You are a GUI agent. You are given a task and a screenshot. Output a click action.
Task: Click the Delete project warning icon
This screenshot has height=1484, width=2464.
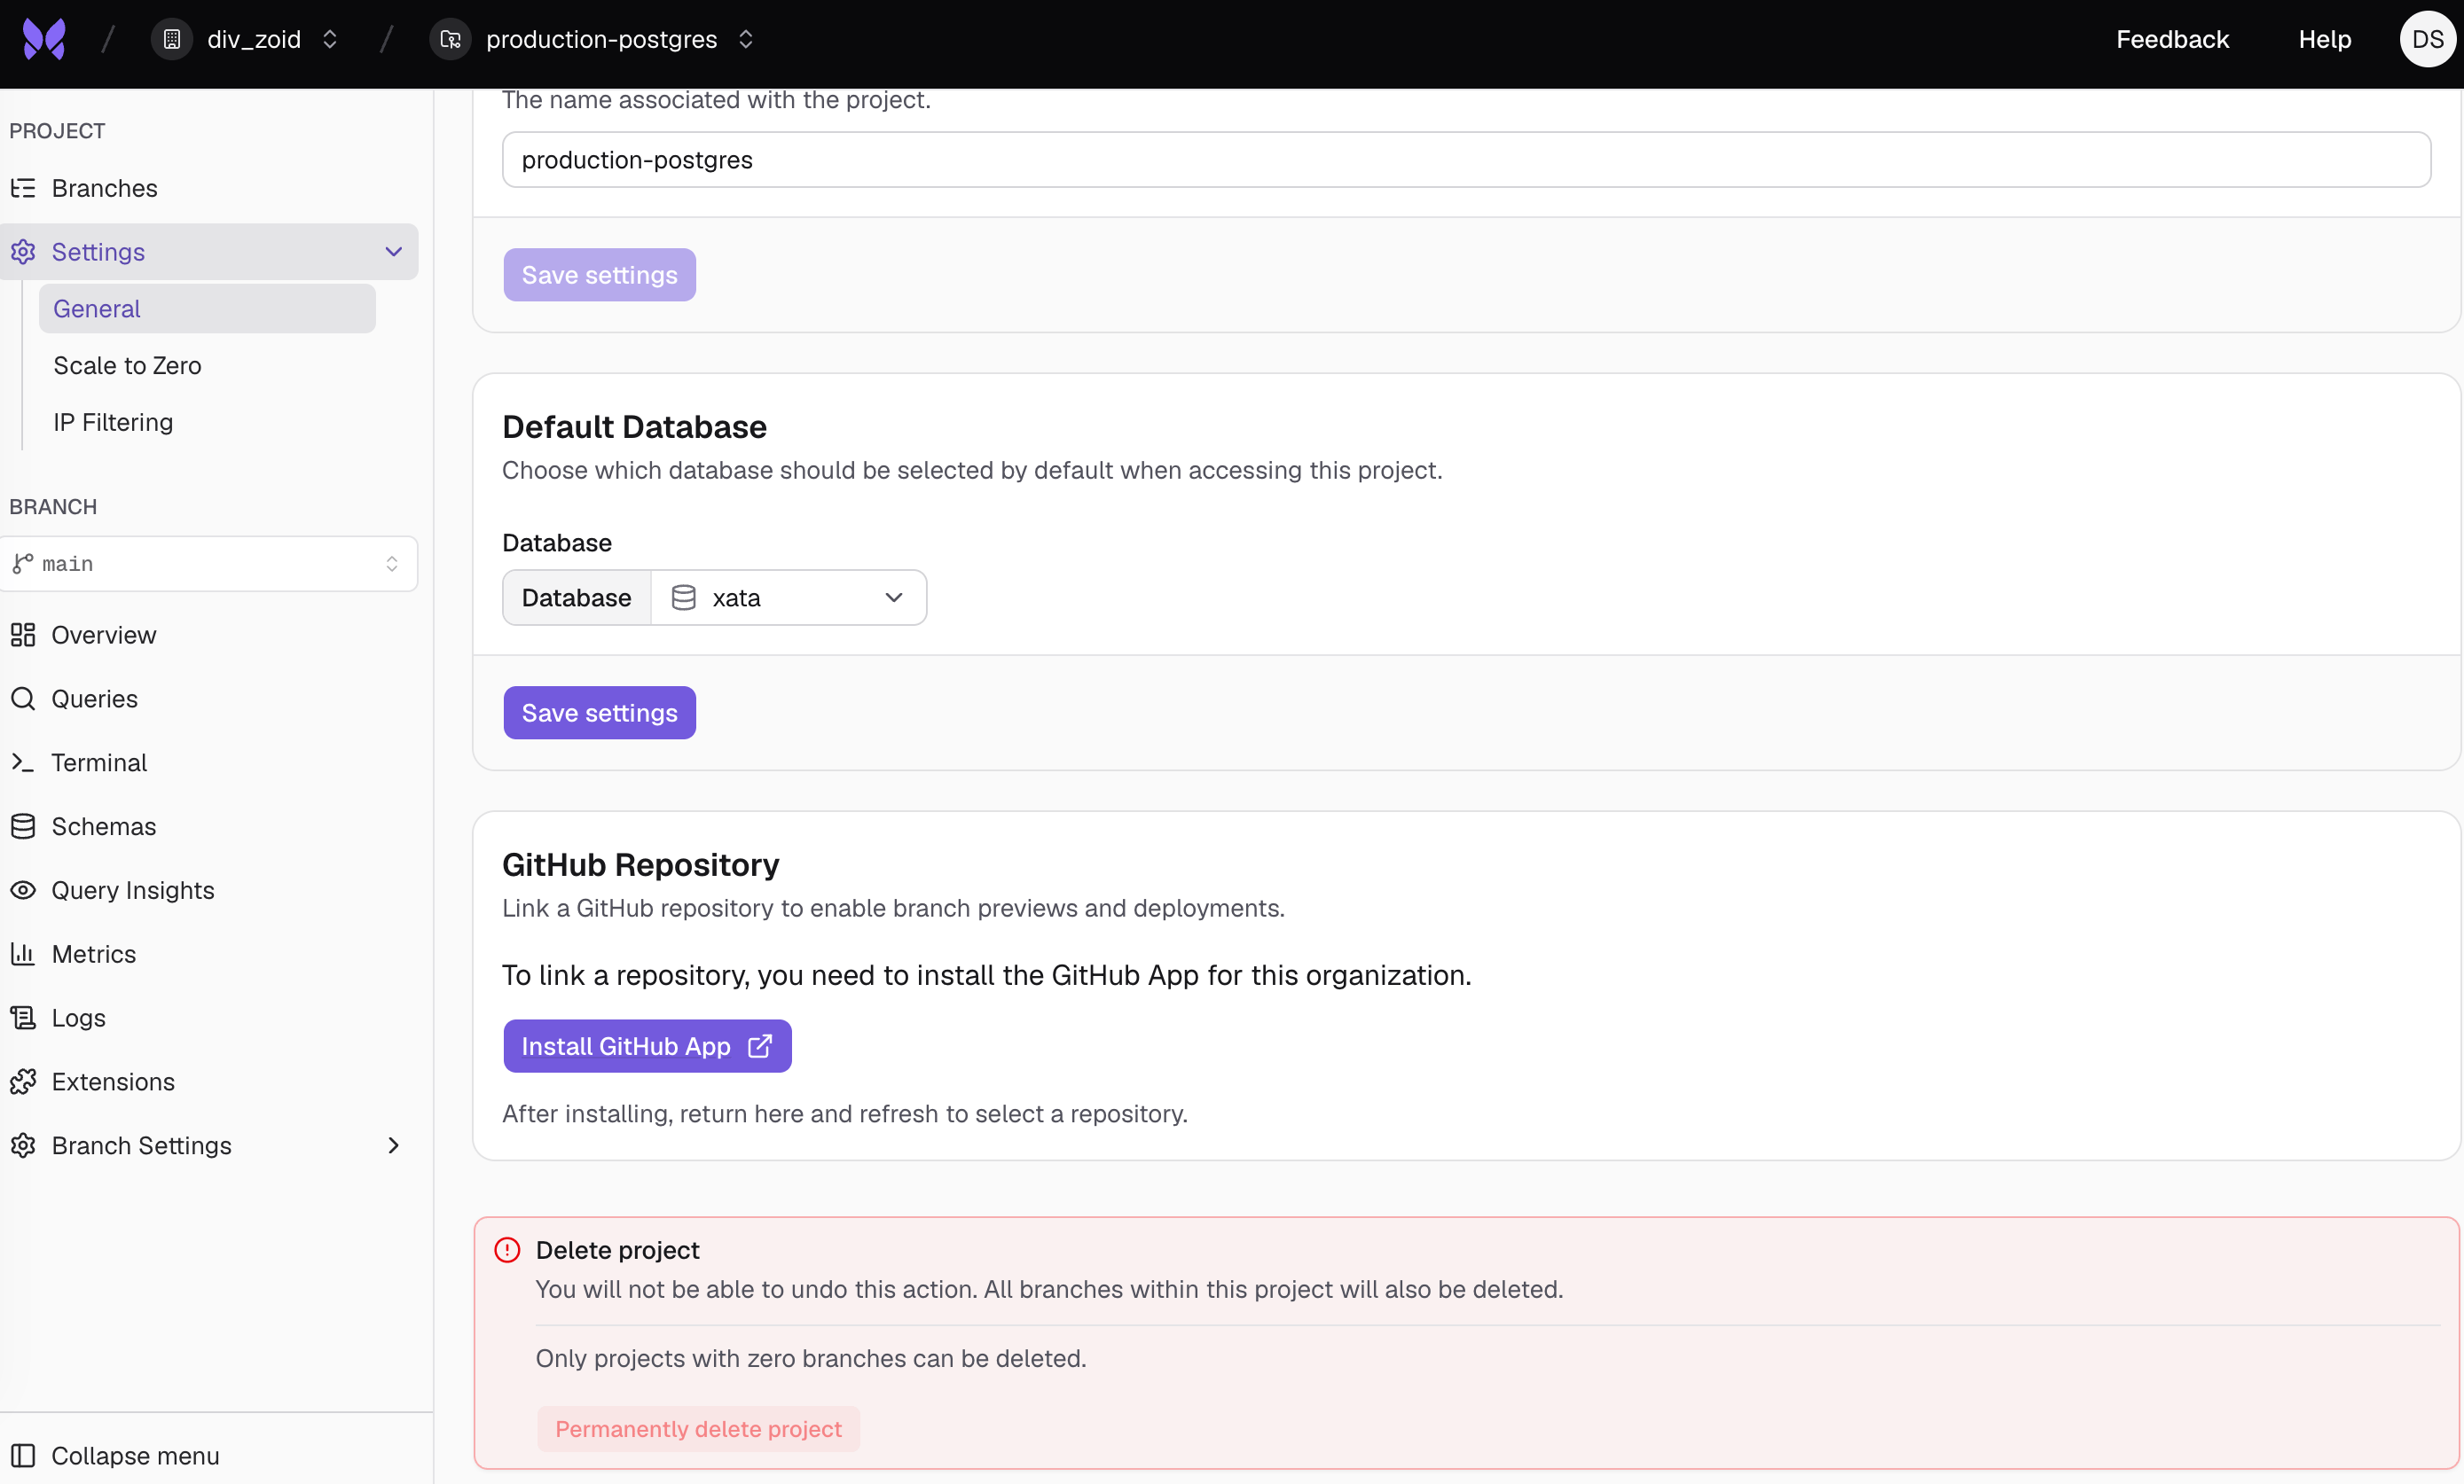pyautogui.click(x=508, y=1250)
